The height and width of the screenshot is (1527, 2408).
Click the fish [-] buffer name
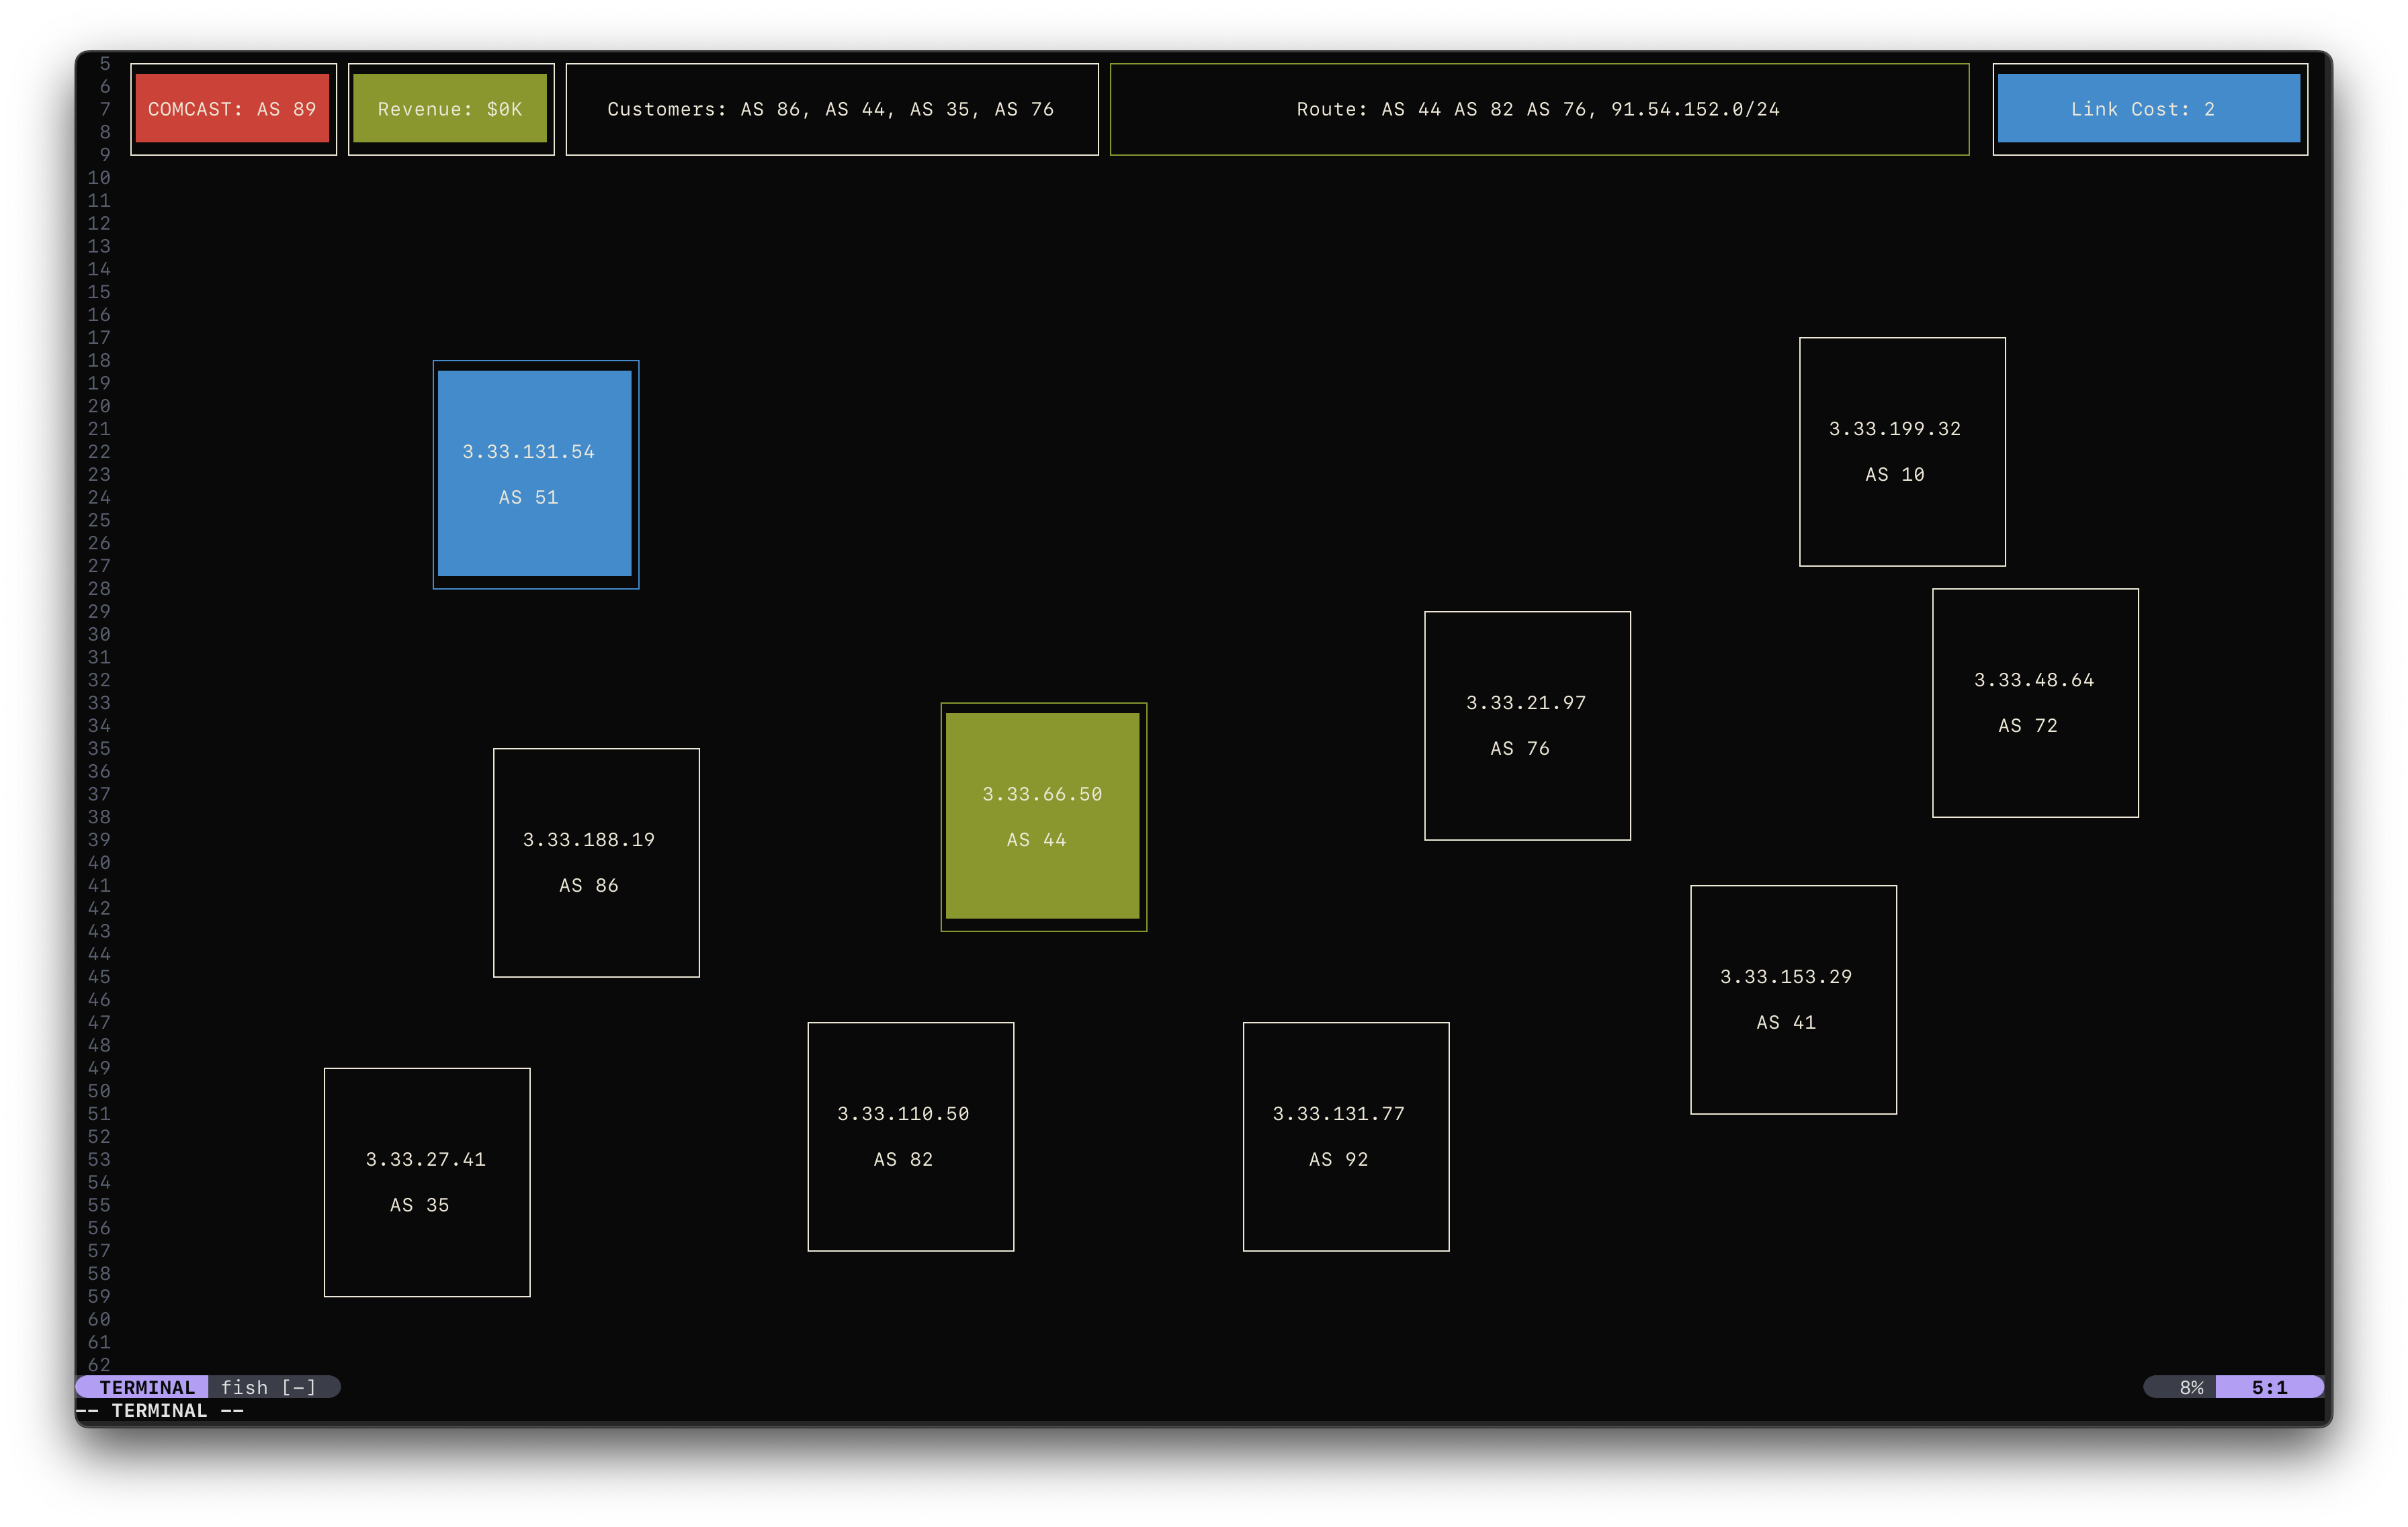point(268,1387)
